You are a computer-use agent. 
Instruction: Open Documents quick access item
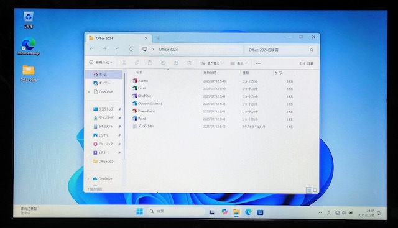pos(104,126)
